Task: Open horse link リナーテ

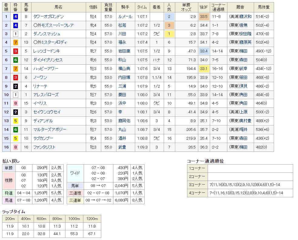Action: point(40,86)
